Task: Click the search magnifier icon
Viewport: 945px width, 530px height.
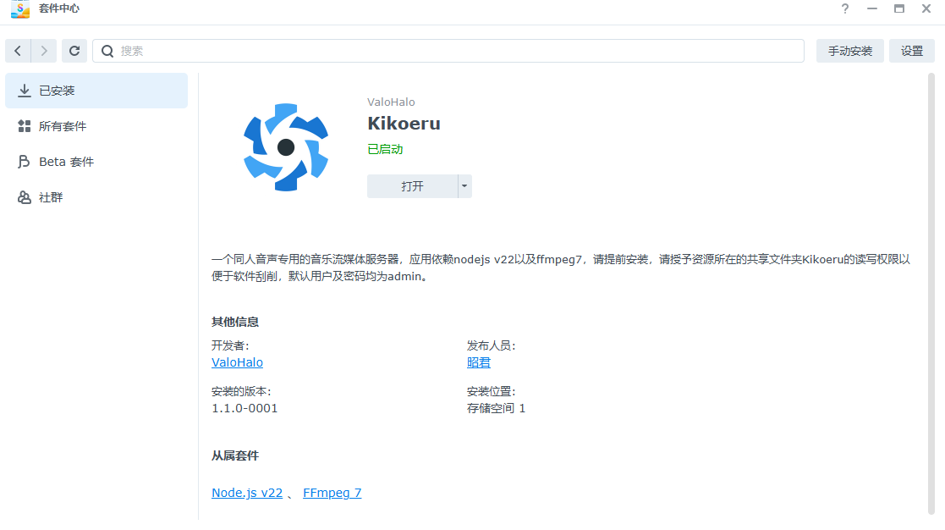Action: [x=107, y=52]
